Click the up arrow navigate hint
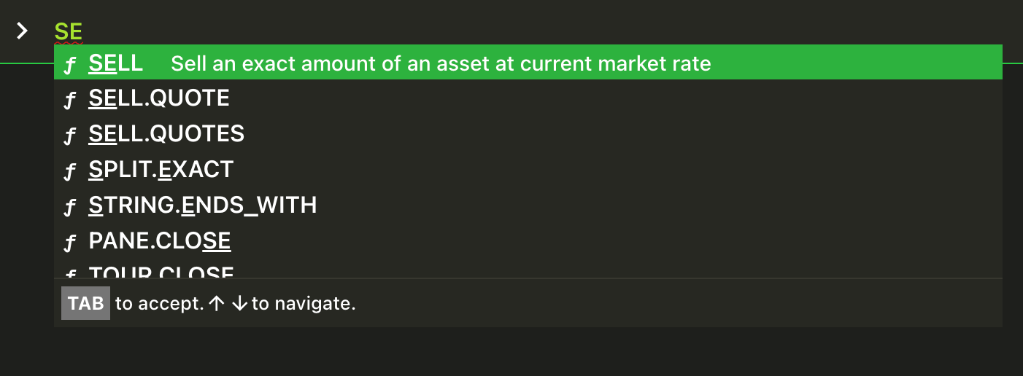Screen dimensions: 1023x376 pyautogui.click(x=216, y=304)
